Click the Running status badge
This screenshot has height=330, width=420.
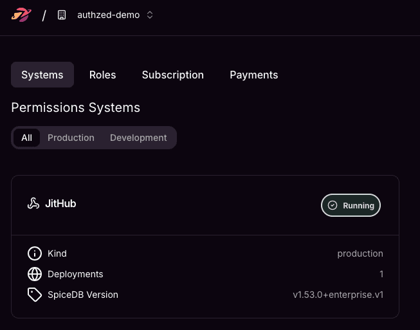[351, 205]
